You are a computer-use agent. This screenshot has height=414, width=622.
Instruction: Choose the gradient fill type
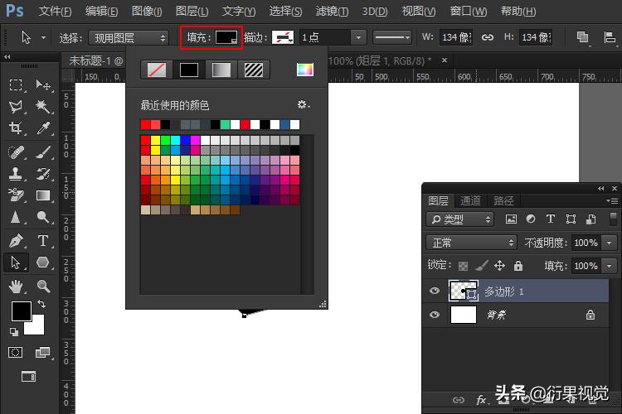click(x=220, y=70)
